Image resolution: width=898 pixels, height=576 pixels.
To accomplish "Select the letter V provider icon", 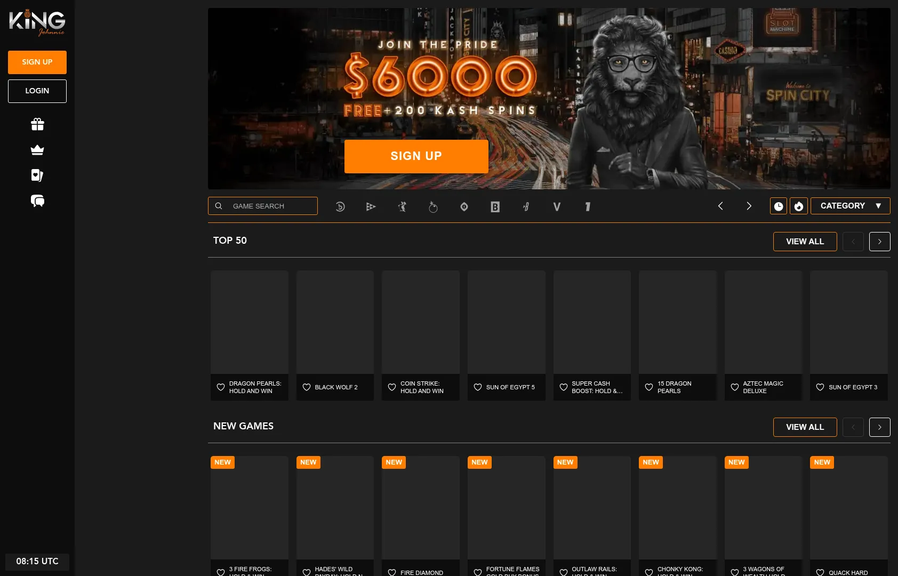I will (x=557, y=206).
